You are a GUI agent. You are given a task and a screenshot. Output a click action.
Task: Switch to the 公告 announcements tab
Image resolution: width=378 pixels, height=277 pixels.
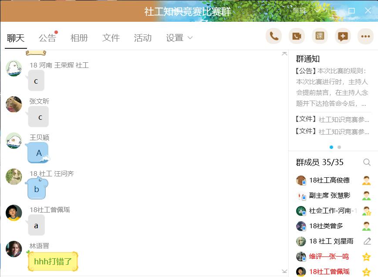point(47,38)
